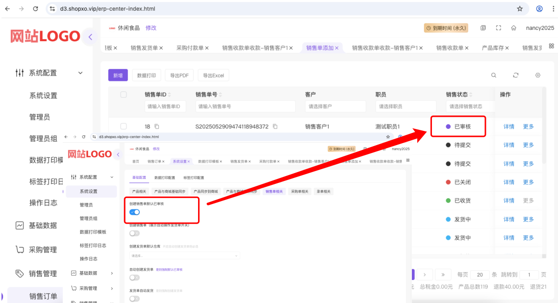The image size is (558, 303).
Task: Refresh the sales table with the refresh icon
Action: 516,76
